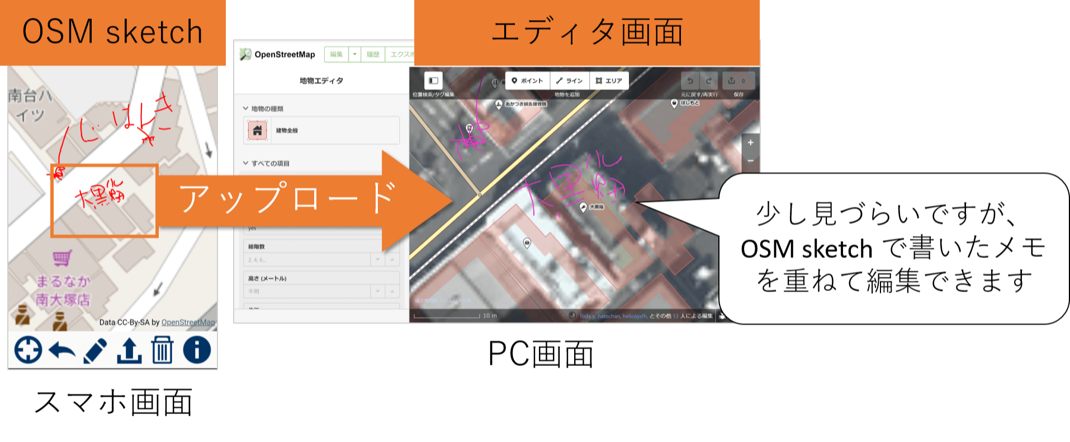This screenshot has width=1070, height=442.
Task: Collapse the すべての項目 section
Action: 266,163
